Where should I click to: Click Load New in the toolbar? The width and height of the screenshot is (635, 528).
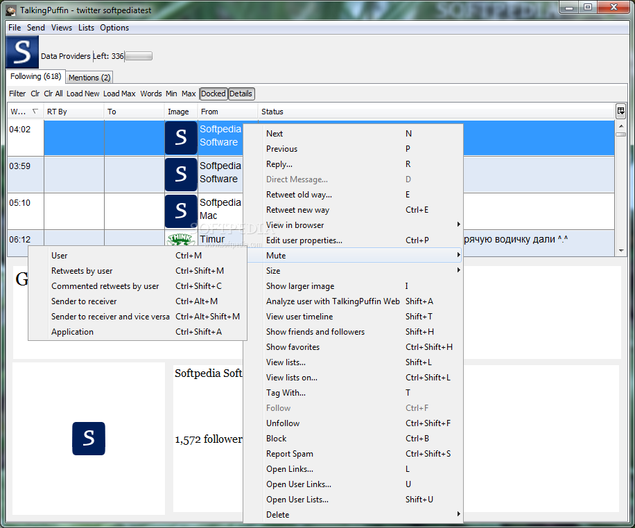83,94
